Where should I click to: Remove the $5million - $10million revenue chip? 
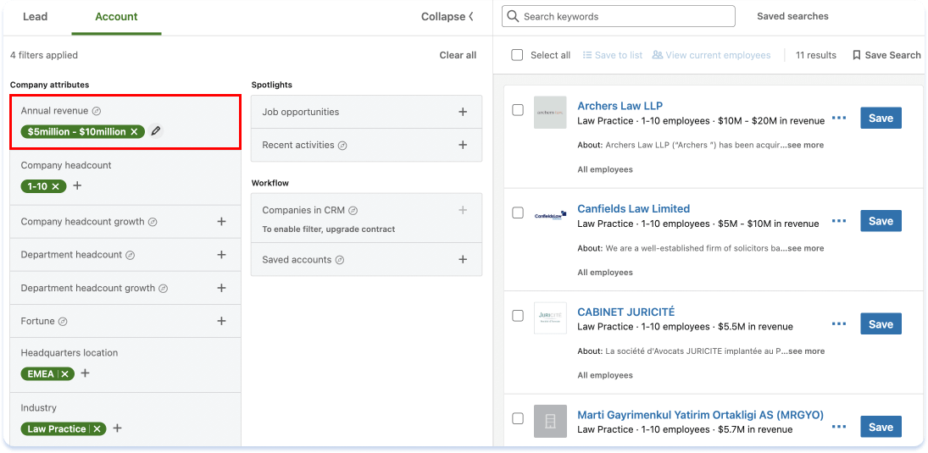pyautogui.click(x=134, y=132)
